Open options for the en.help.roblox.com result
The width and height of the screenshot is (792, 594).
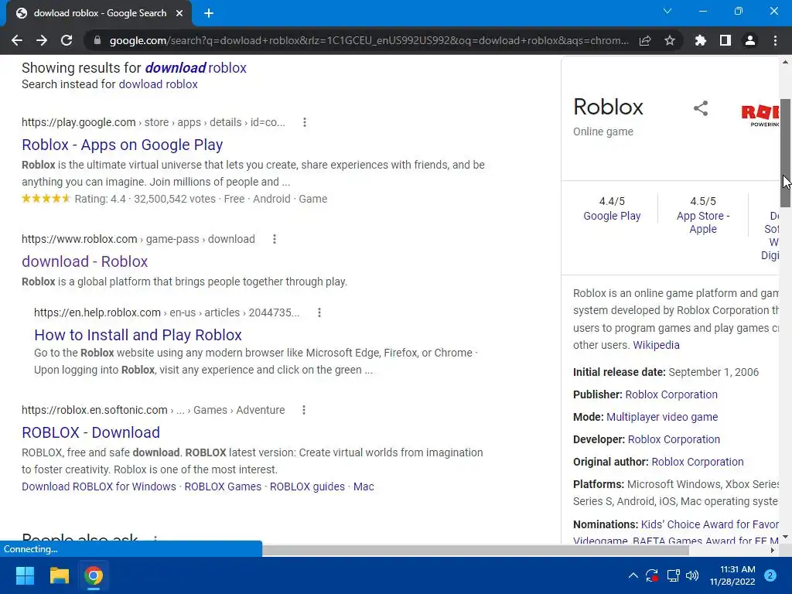click(x=319, y=312)
